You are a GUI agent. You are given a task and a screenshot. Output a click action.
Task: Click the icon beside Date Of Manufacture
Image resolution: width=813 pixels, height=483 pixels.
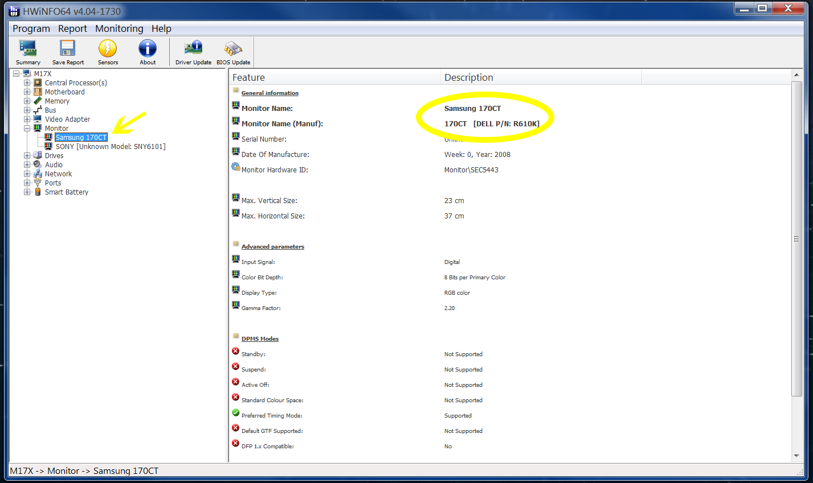tap(236, 151)
